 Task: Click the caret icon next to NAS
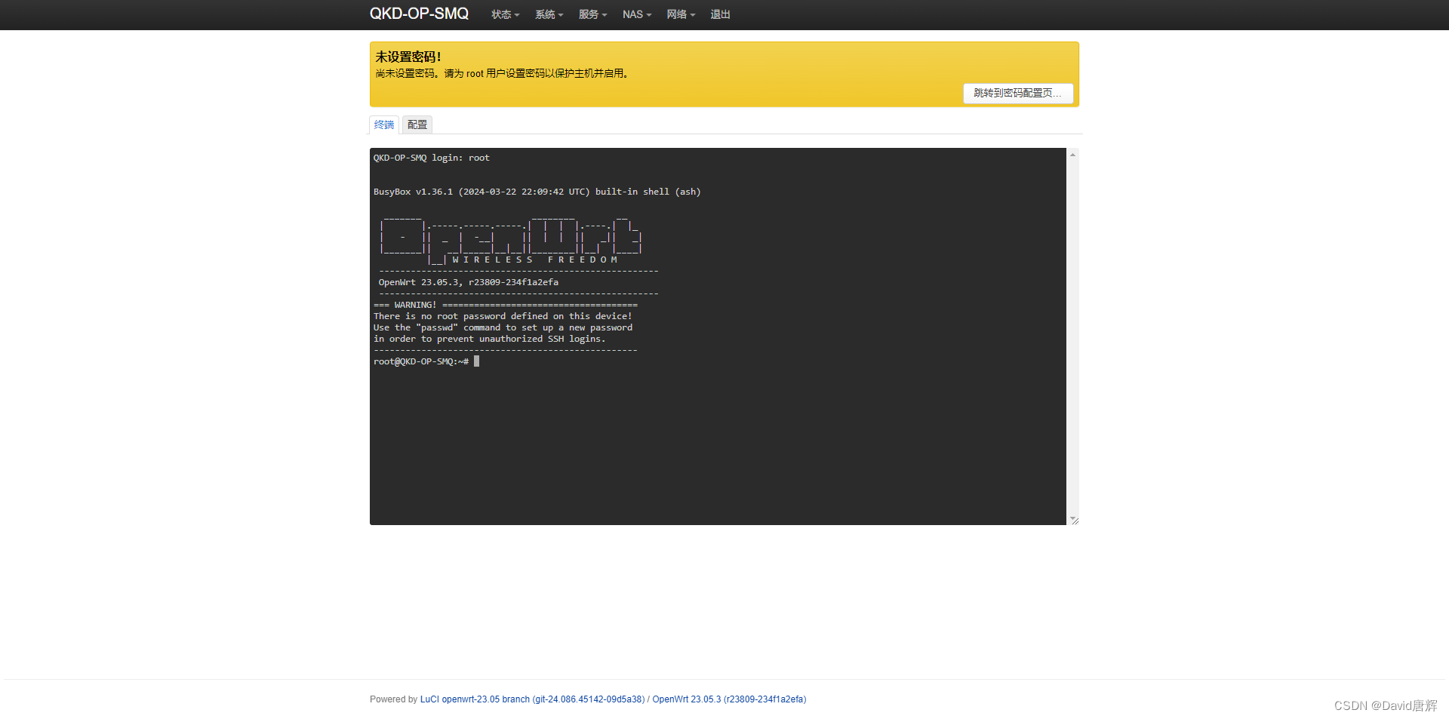point(648,16)
